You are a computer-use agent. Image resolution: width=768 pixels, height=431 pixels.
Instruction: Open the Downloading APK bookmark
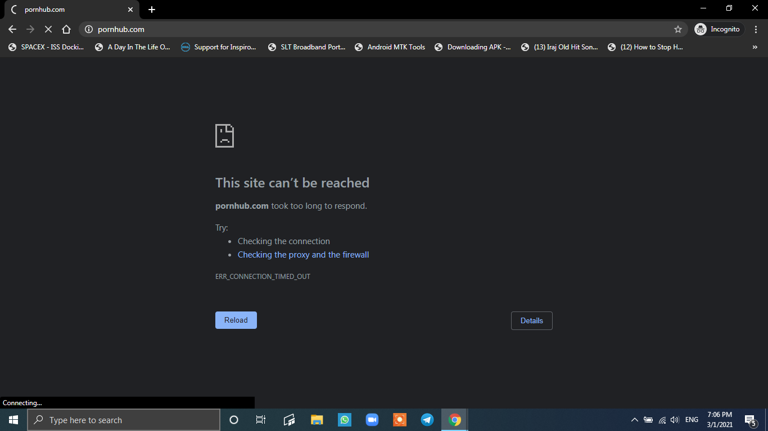[x=473, y=47]
